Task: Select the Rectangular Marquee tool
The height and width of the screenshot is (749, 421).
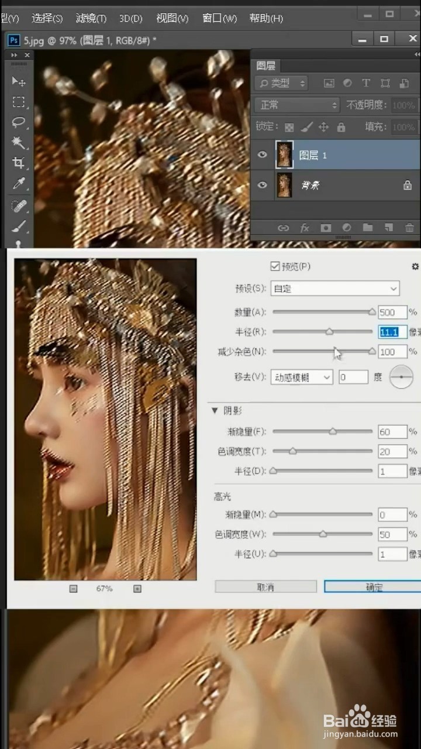Action: click(x=19, y=102)
